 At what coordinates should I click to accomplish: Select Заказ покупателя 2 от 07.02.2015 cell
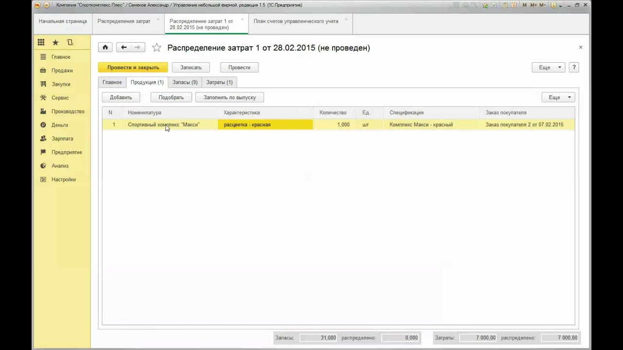pos(527,124)
